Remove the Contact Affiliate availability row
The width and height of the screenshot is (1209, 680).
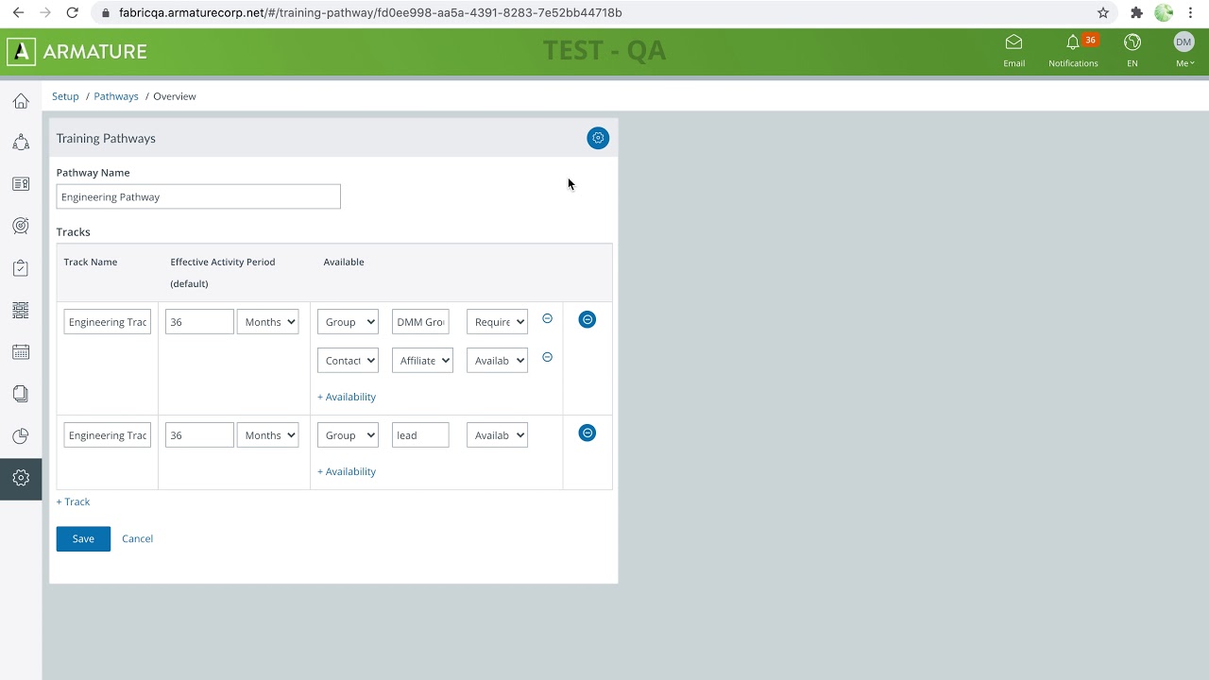tap(547, 357)
